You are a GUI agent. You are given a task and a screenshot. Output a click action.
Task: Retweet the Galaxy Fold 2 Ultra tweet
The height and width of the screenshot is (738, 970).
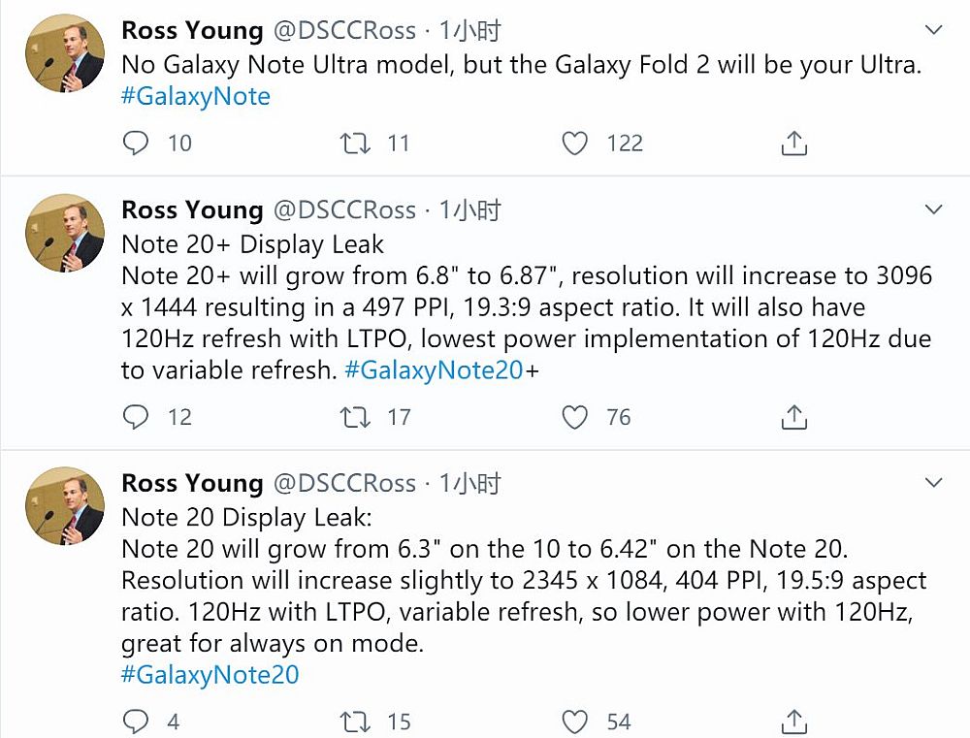[355, 144]
